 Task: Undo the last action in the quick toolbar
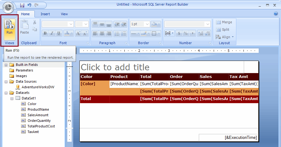(x=29, y=5)
